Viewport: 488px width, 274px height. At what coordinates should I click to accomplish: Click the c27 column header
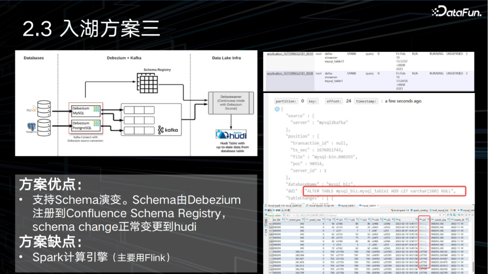[x=422, y=219]
